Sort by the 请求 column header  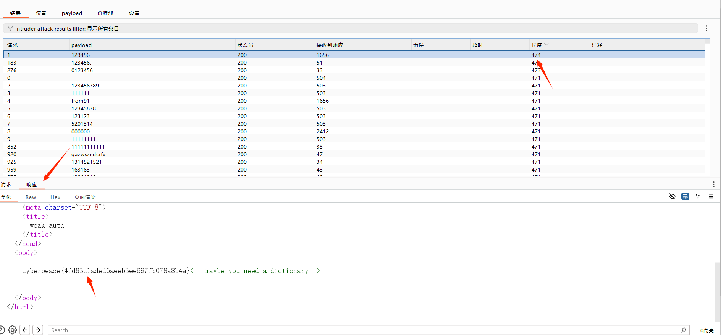[37, 45]
